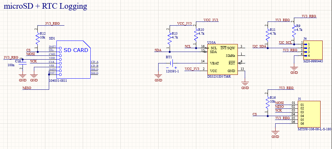Click the MOSI net label beside the SD card

(x=30, y=54)
